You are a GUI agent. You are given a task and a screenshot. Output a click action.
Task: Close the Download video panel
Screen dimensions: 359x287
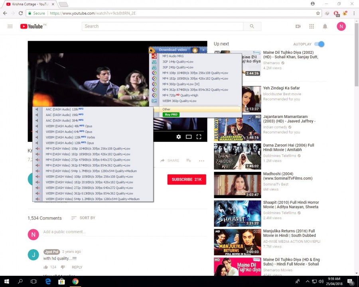click(203, 50)
